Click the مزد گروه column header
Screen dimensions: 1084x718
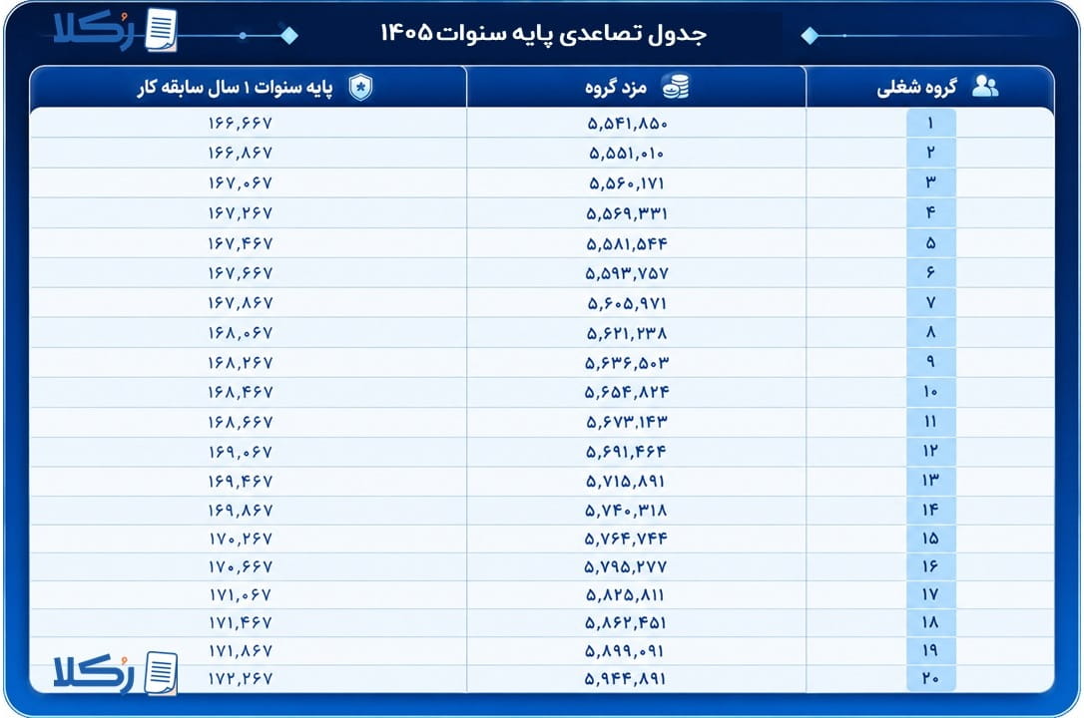[636, 87]
